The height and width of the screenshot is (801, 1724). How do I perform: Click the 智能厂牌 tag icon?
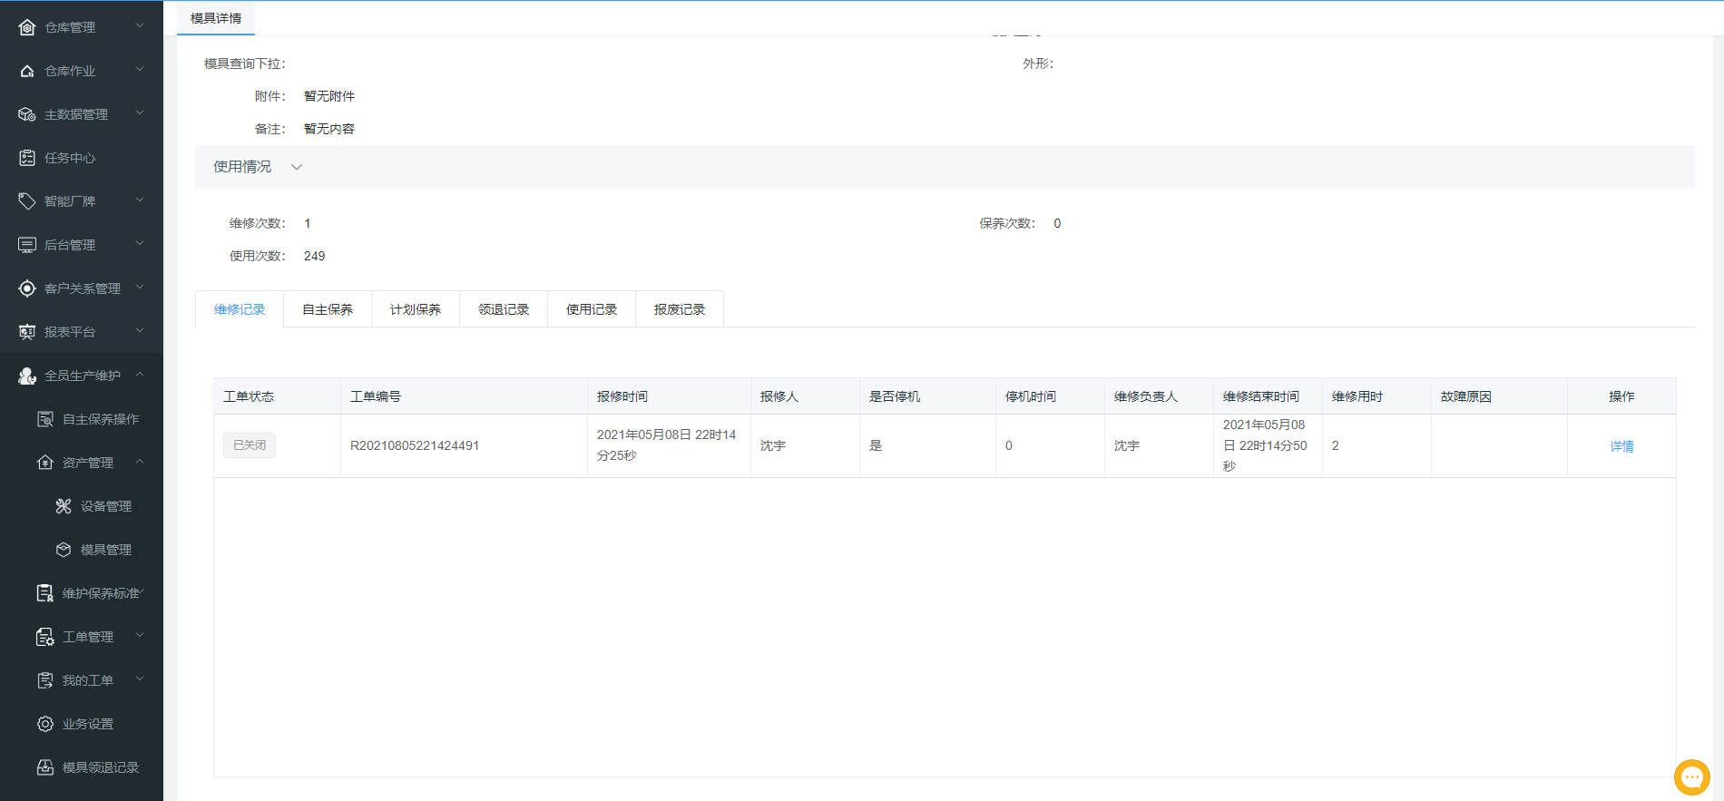(x=27, y=201)
